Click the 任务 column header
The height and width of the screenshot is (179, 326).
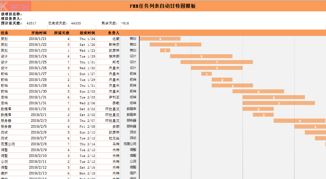pos(5,33)
